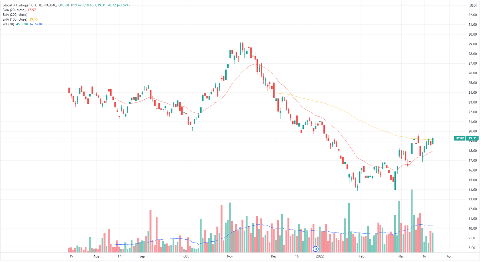Click the 10.00 price axis label

[472, 228]
